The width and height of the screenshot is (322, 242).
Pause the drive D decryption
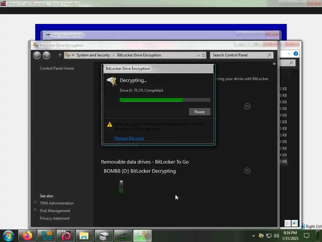(199, 112)
